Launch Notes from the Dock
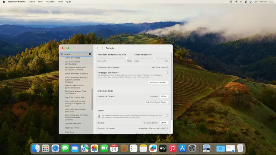The width and height of the screenshot is (276, 155). pos(143,148)
